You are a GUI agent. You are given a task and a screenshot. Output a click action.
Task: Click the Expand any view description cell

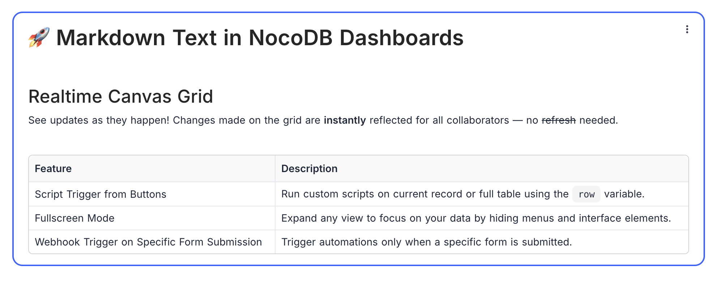476,218
